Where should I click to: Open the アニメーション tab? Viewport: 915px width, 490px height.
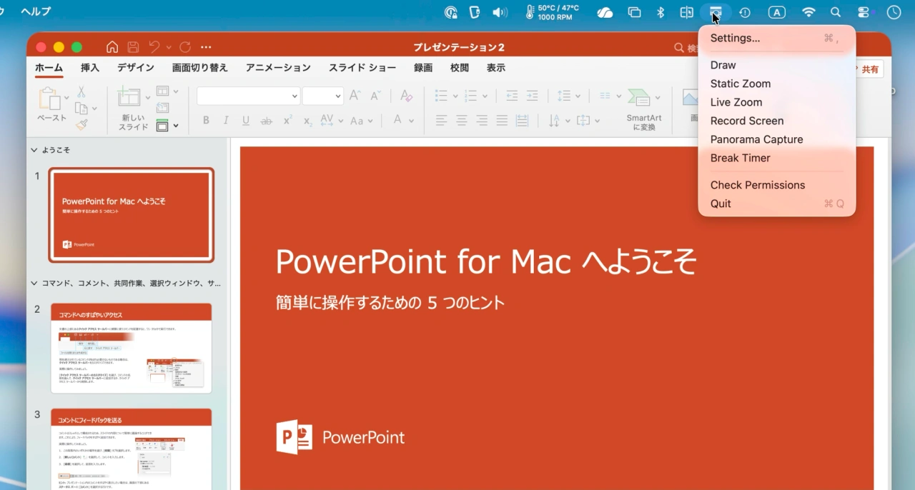click(278, 68)
